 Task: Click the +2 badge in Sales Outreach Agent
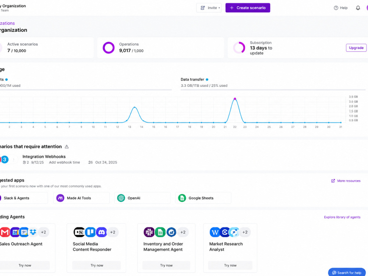point(43,232)
